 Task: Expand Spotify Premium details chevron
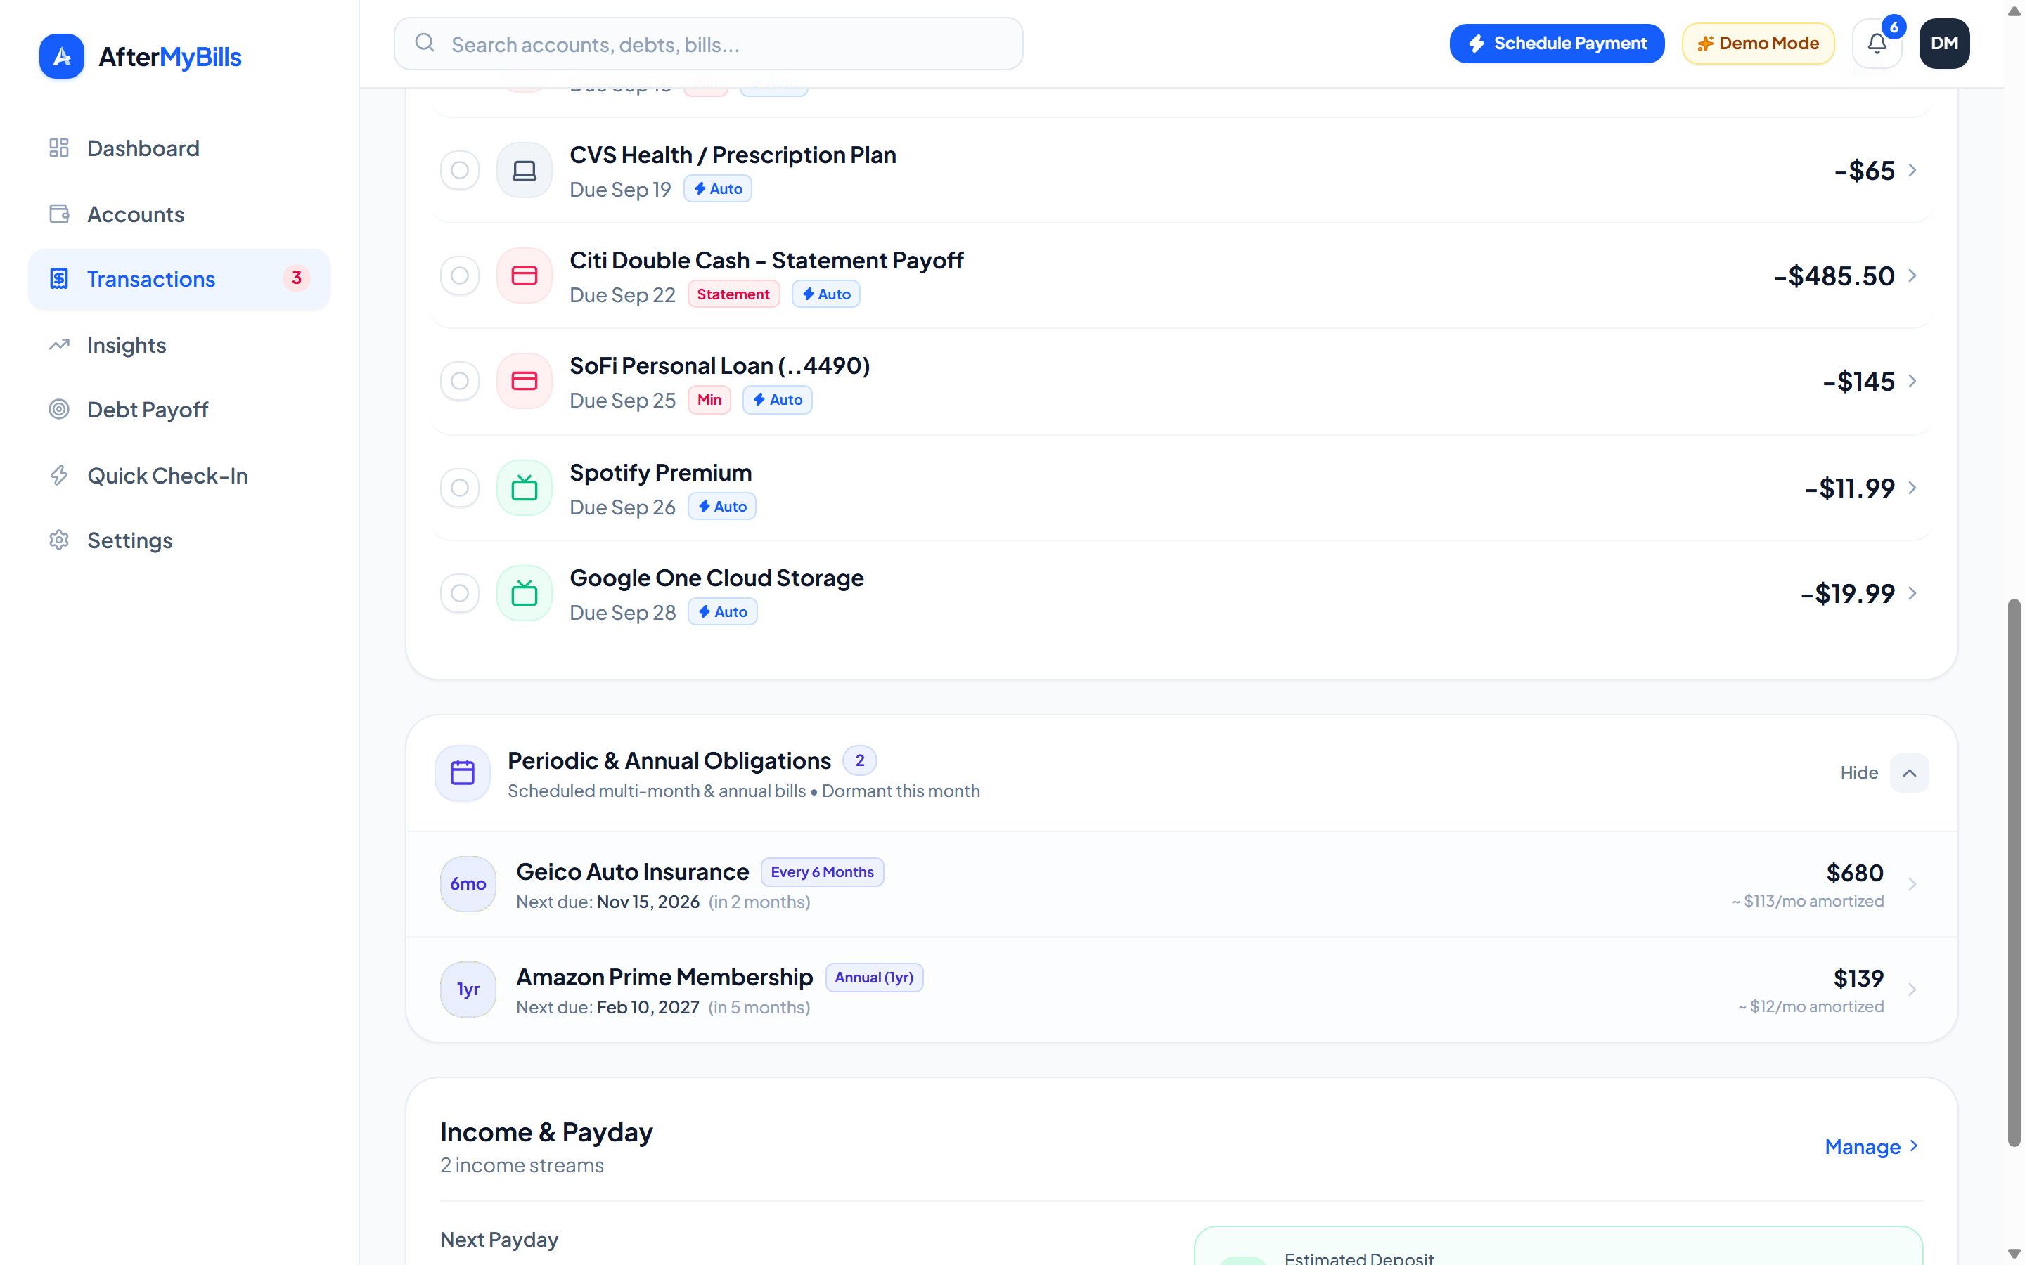click(x=1913, y=488)
